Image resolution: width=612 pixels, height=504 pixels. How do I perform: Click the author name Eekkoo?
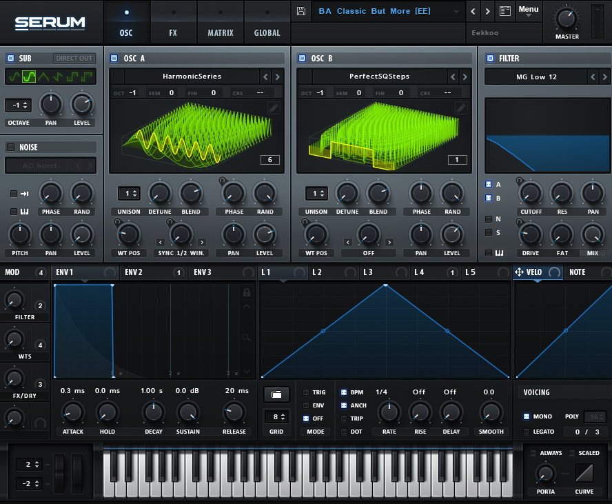pos(484,33)
